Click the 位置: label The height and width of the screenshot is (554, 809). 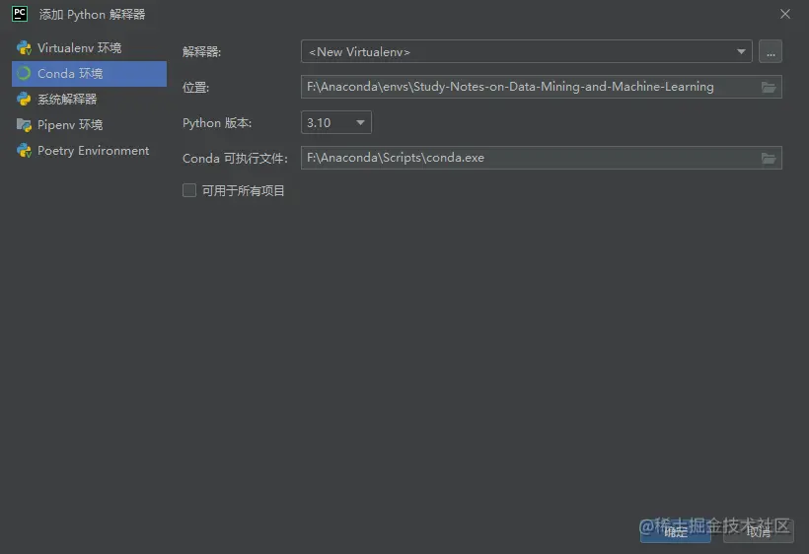point(195,87)
